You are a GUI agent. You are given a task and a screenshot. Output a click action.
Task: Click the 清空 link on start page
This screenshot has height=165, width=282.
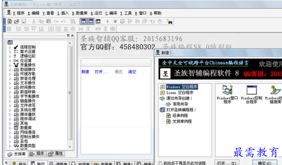(x=132, y=72)
